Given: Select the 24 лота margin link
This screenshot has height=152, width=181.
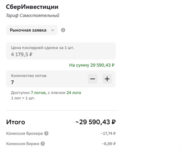Looking at the screenshot, I should [74, 93].
